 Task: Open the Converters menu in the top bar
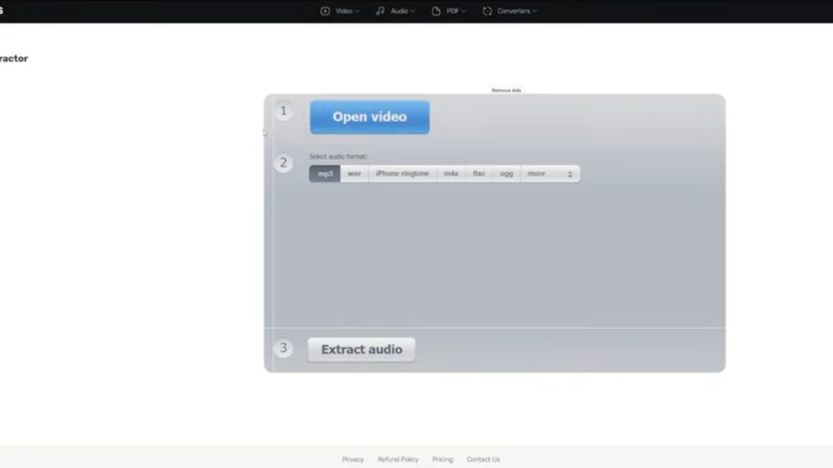510,11
